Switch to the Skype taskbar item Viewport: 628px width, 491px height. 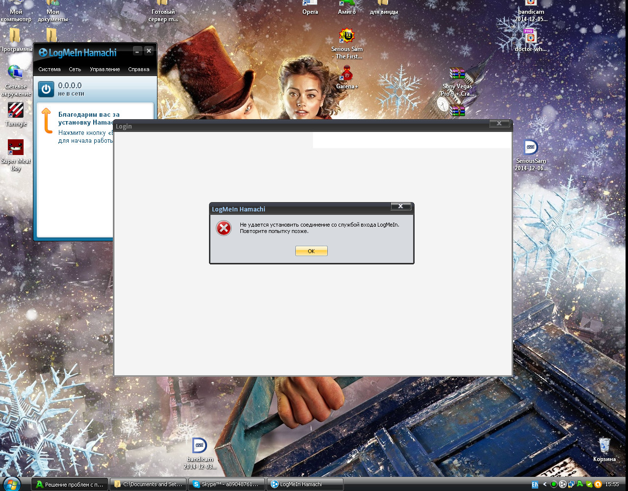[226, 484]
